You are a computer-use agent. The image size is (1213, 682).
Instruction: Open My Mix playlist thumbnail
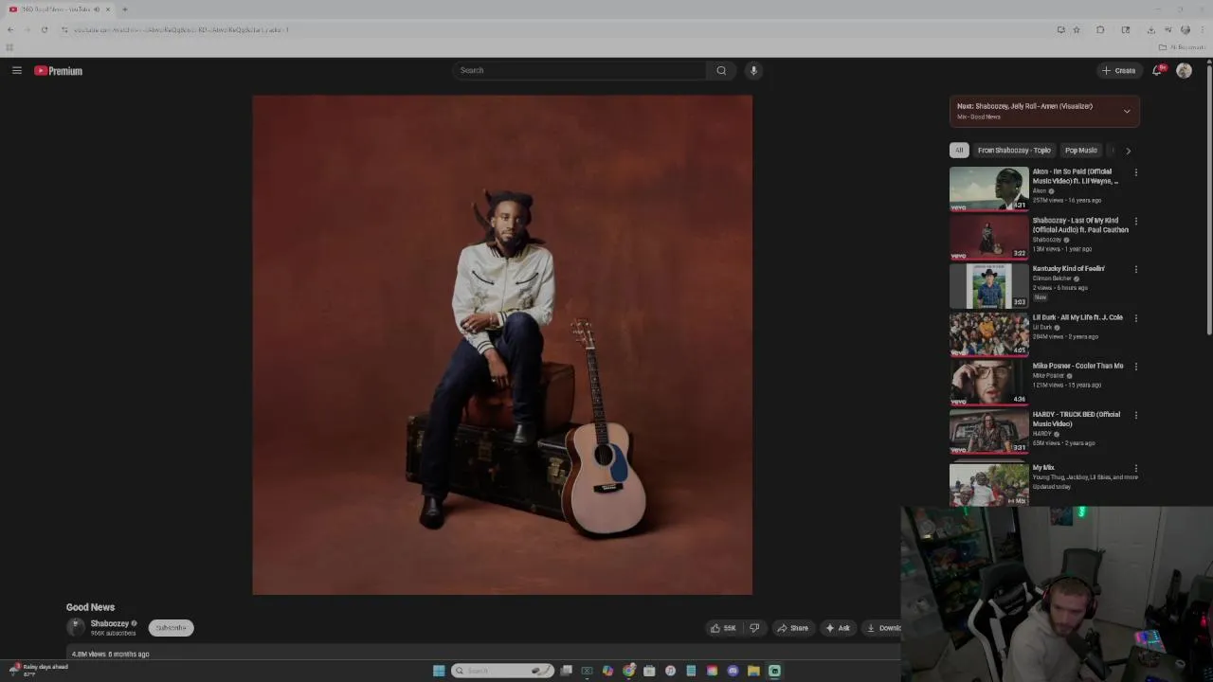click(988, 483)
